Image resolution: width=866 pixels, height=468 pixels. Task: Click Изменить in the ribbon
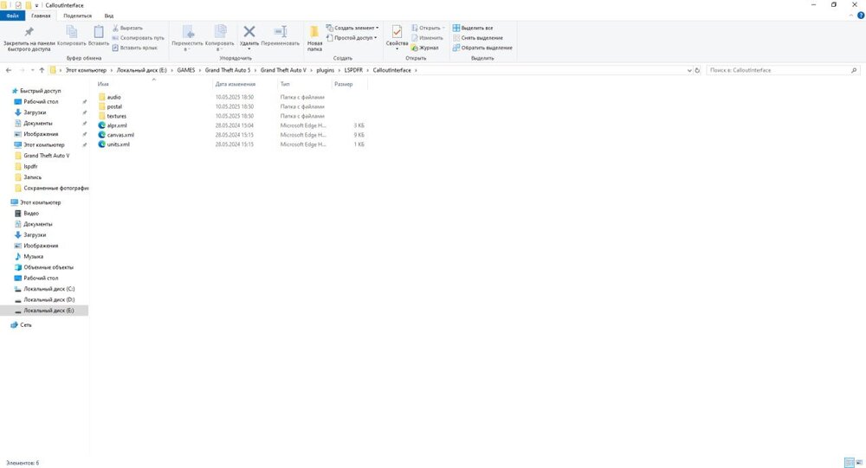tap(427, 37)
